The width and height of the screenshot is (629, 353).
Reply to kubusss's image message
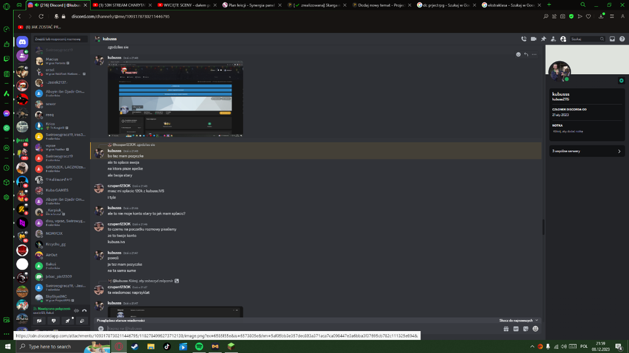click(x=526, y=55)
